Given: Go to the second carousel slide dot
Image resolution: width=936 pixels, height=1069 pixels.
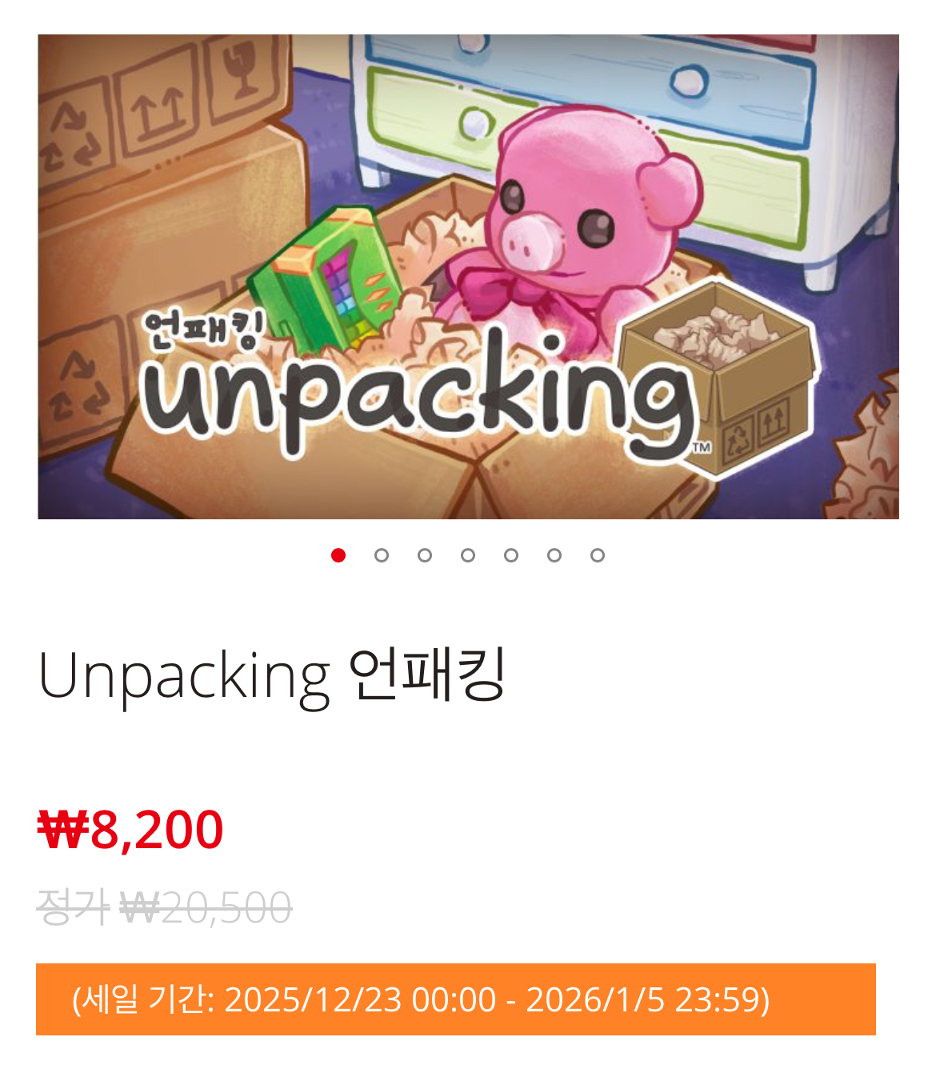Looking at the screenshot, I should point(382,555).
